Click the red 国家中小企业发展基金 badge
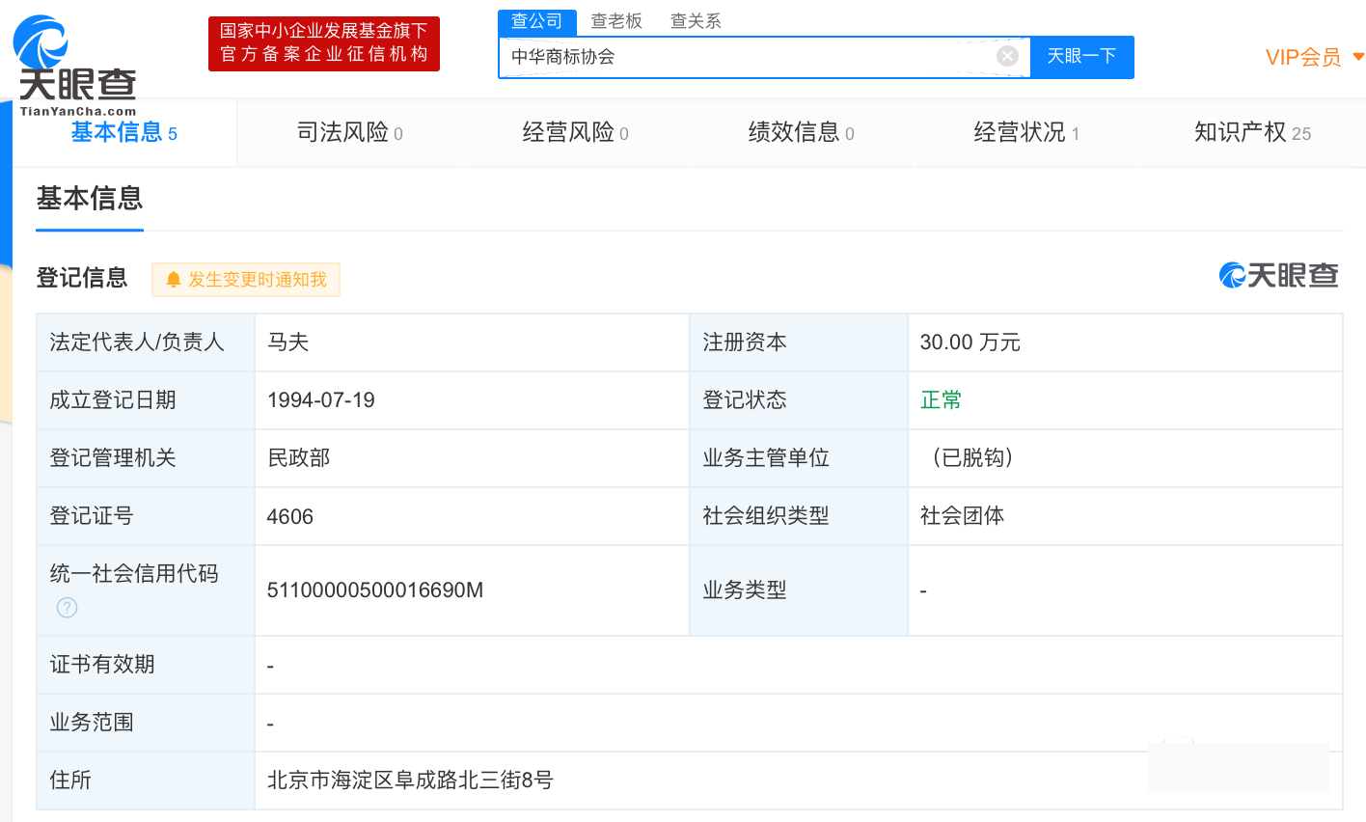Image resolution: width=1366 pixels, height=822 pixels. click(323, 43)
